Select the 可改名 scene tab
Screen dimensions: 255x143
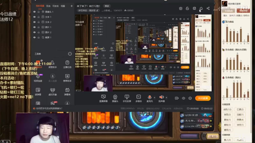point(55,6)
